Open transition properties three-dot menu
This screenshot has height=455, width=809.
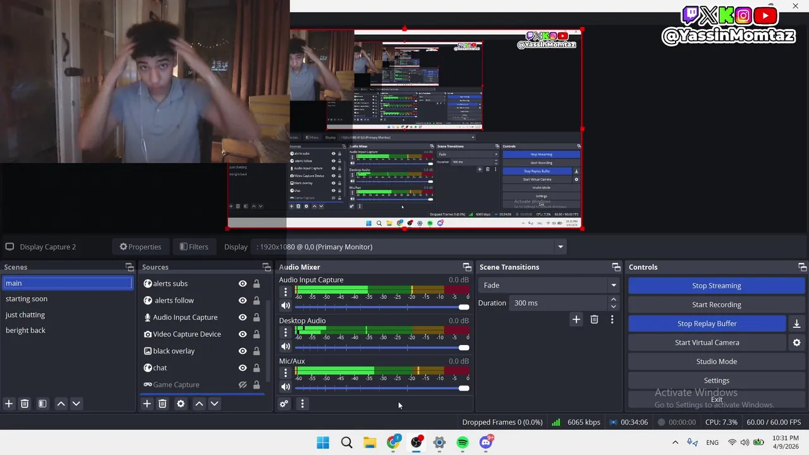click(612, 320)
